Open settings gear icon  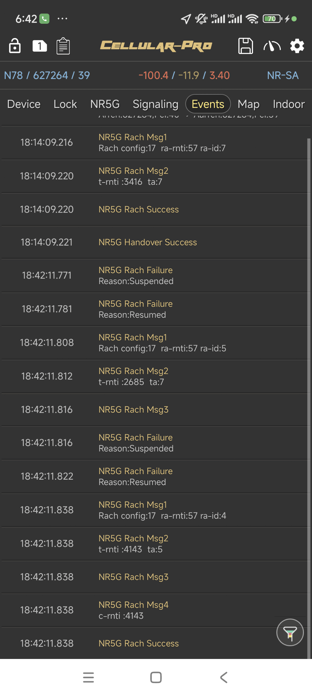(297, 46)
